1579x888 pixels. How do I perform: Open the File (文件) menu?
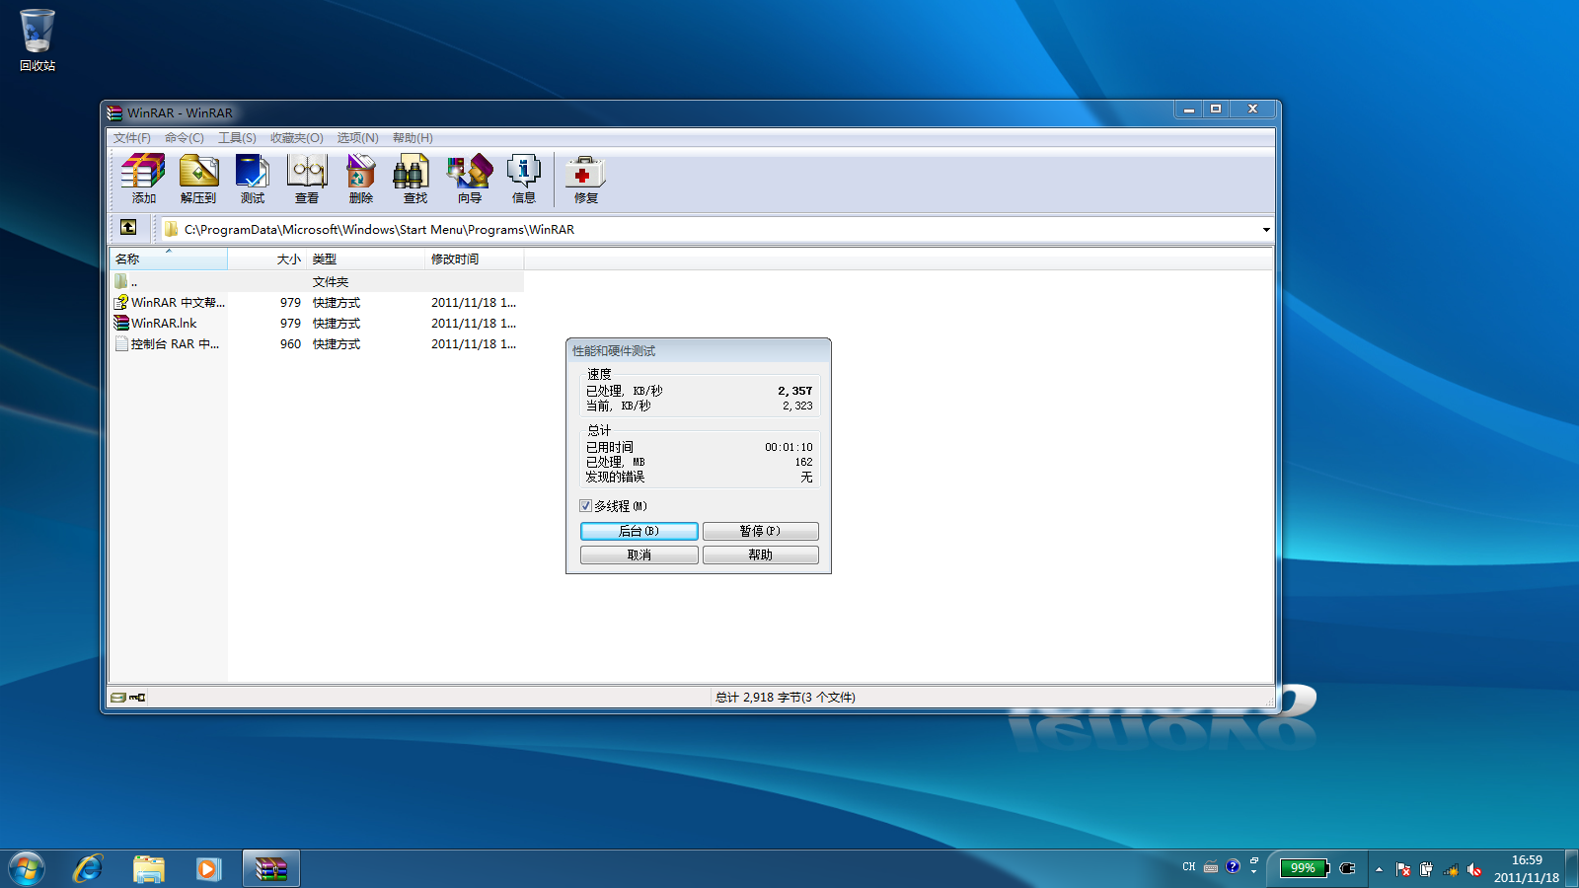[132, 138]
